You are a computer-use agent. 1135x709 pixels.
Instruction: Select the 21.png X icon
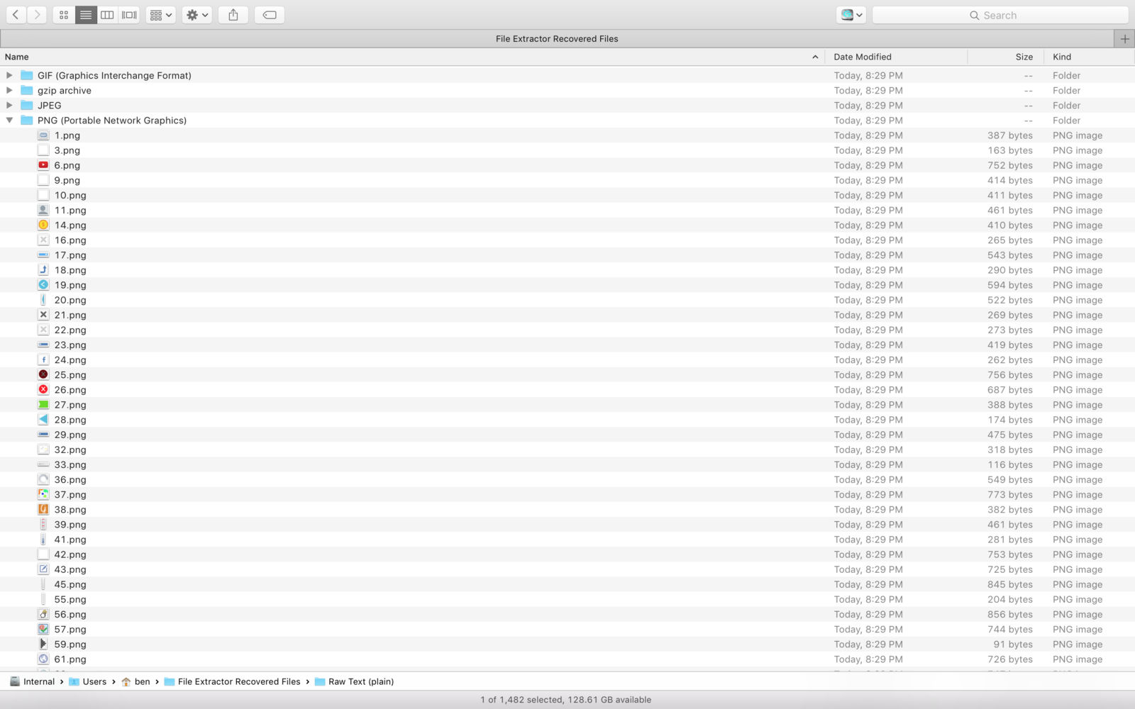[x=43, y=315]
